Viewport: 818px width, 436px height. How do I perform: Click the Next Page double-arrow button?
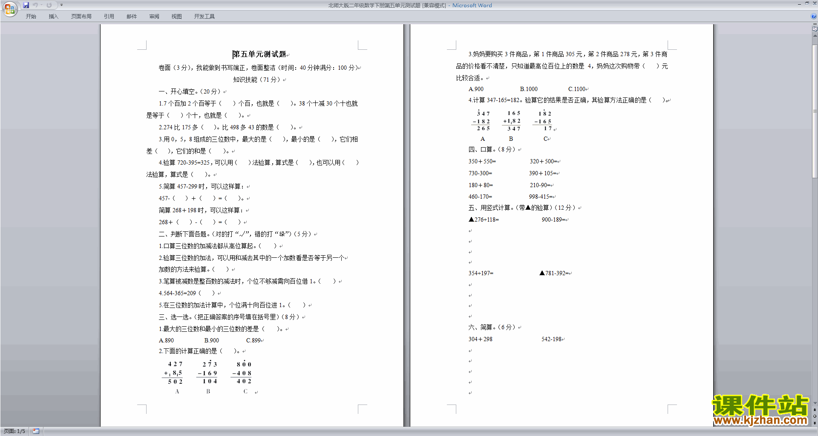tap(815, 423)
